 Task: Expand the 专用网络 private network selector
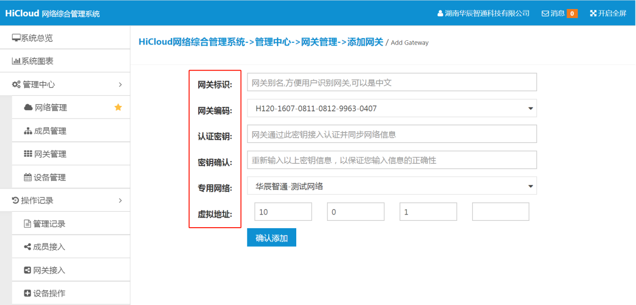(x=391, y=185)
